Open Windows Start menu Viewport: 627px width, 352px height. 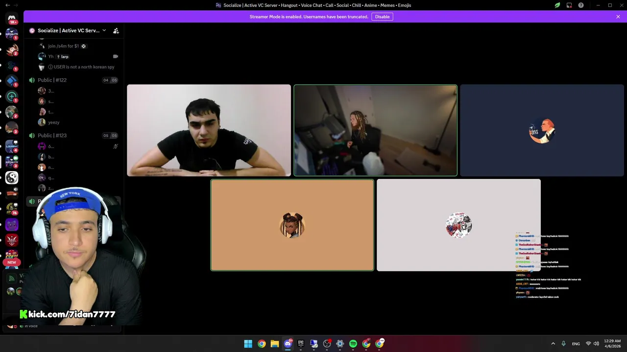[x=248, y=344]
